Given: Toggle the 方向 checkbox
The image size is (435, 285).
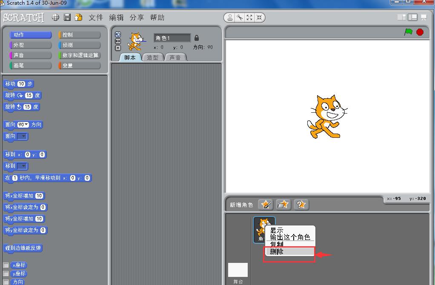Looking at the screenshot, I should (x=6, y=282).
